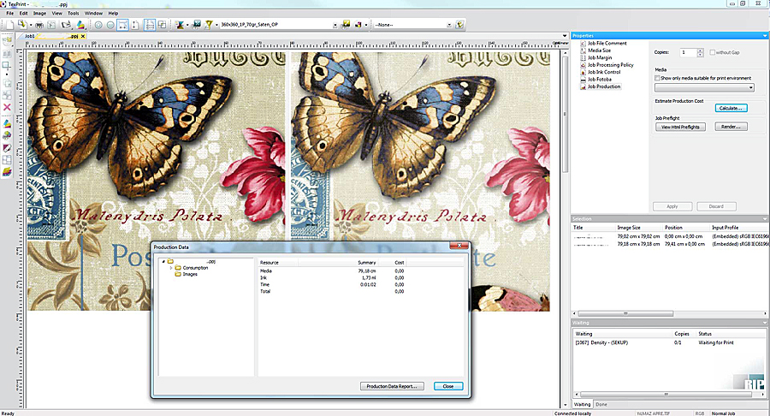
Task: Select Job Production in Properties list
Action: [x=604, y=86]
